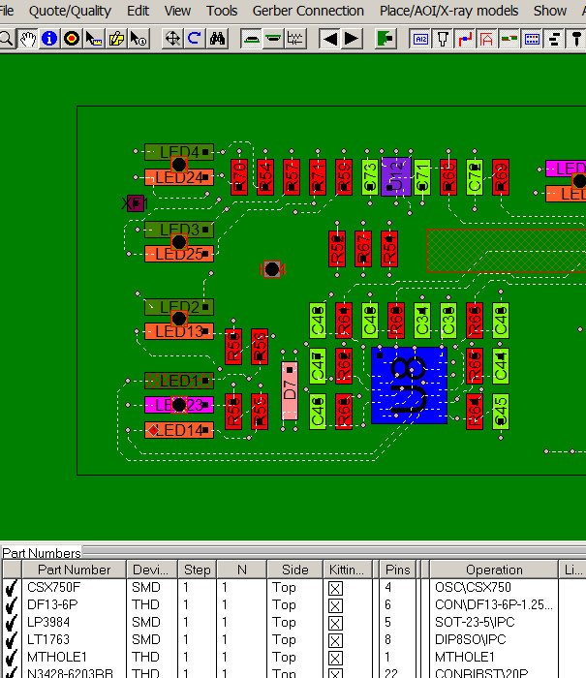Select olive green LED4 component
Viewport: 586px width, 678px height.
coord(179,152)
